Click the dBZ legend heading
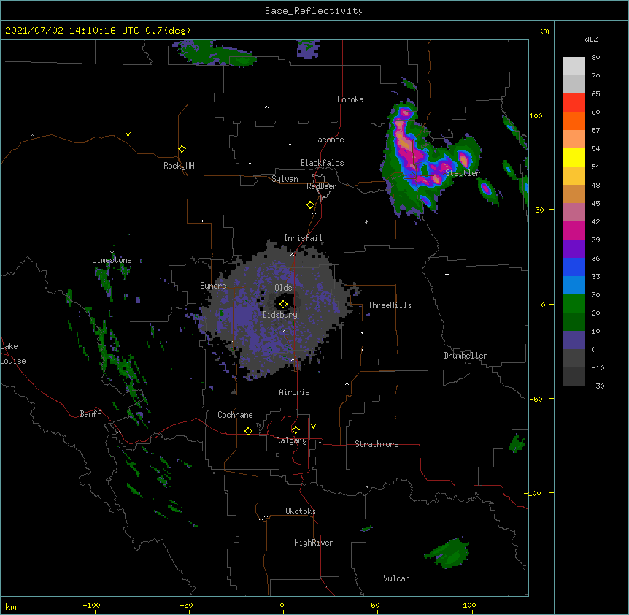Viewport: 629px width, 615px height. pyautogui.click(x=591, y=39)
